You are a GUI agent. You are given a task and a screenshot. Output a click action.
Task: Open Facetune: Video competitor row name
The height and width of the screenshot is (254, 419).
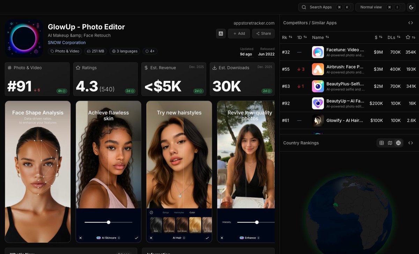[345, 50]
